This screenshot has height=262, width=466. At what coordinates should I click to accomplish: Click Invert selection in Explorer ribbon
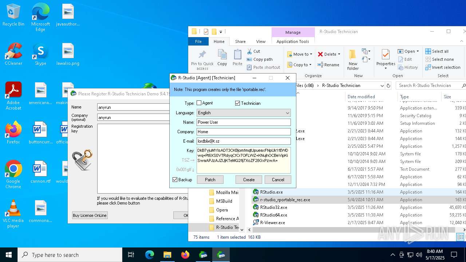443,67
